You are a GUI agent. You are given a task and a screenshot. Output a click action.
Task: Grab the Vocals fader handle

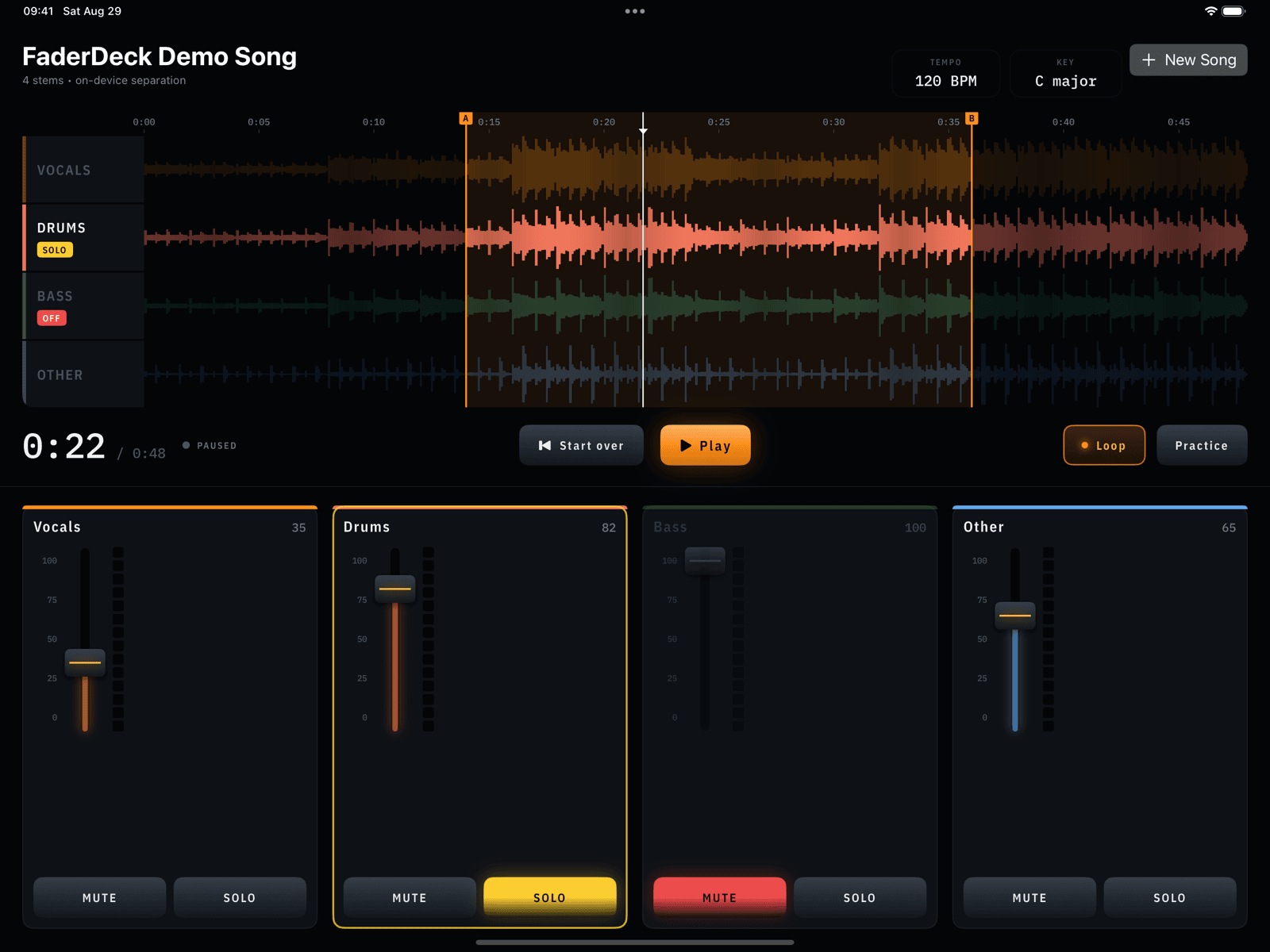click(85, 662)
